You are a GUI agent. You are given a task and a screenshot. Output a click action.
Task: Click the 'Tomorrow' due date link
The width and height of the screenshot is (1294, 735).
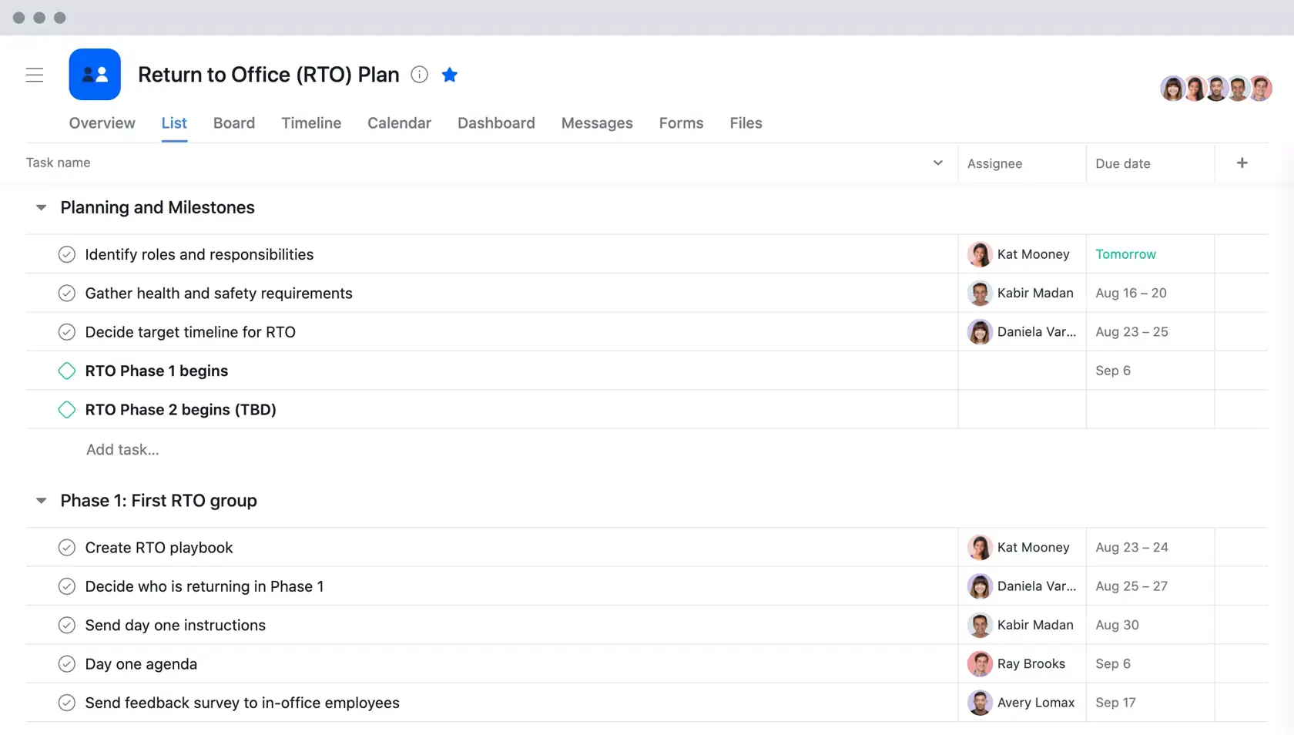click(1125, 254)
